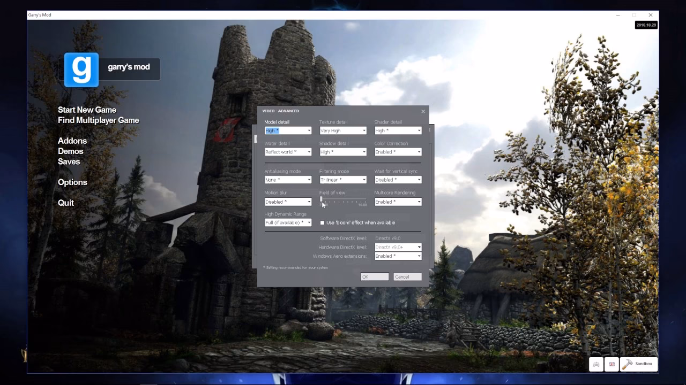Confirm settings with the OK button

[x=375, y=276]
